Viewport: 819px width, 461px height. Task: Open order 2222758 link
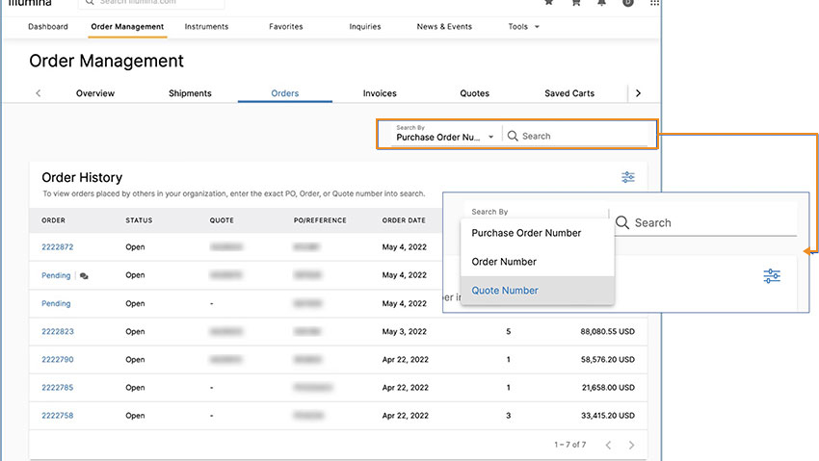coord(58,416)
